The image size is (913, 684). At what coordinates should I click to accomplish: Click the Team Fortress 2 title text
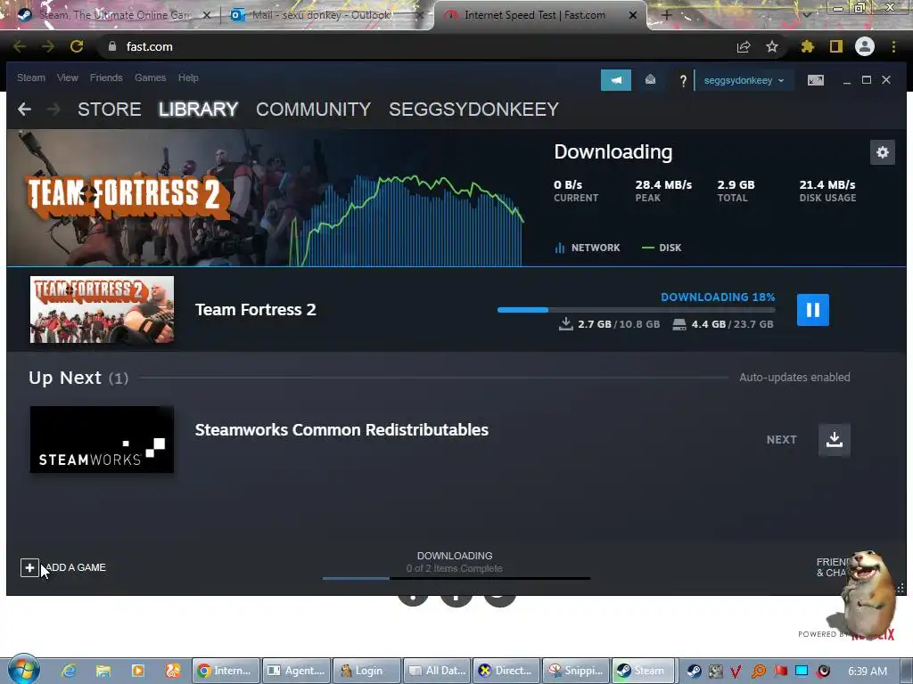point(256,309)
